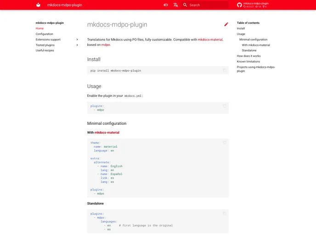
Task: Copy the Standalone plugins code block
Action: pos(225,213)
